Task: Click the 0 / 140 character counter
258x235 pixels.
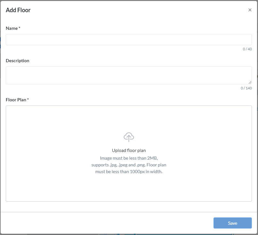Action: 246,88
